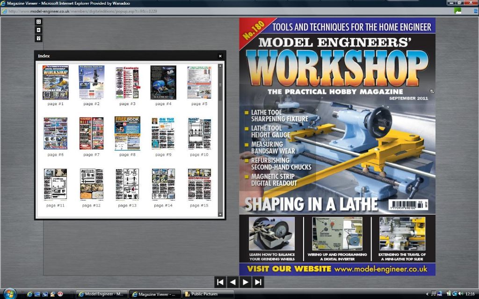Open page #7 thumbnail in Index

point(91,133)
